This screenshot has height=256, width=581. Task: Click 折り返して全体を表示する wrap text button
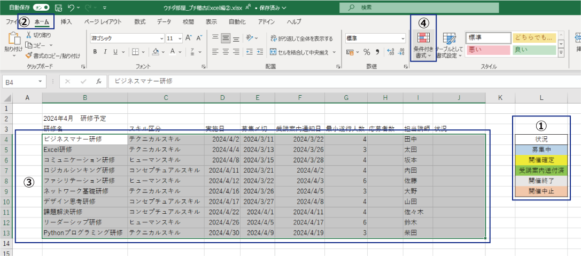[x=302, y=38]
